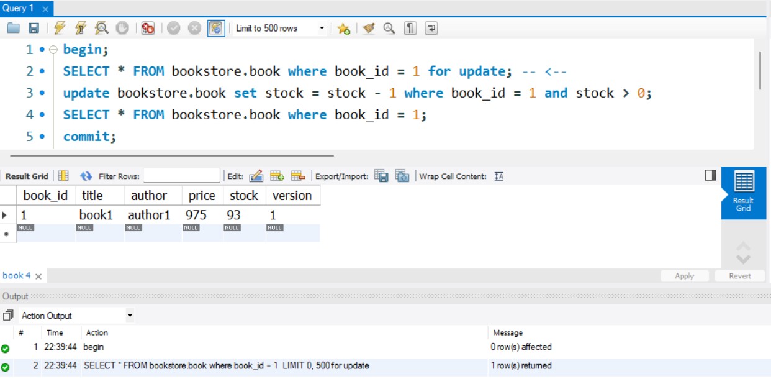
Task: Select the begin action output row
Action: (385, 347)
